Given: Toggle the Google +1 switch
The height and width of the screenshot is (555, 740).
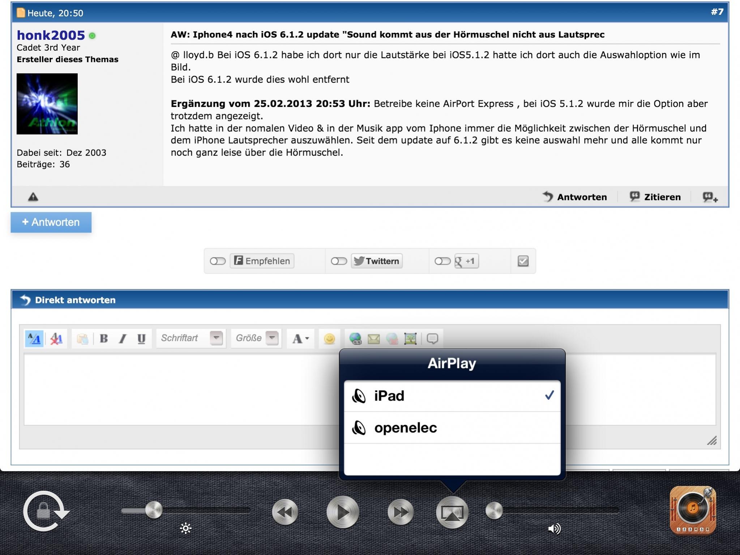Looking at the screenshot, I should pos(442,261).
